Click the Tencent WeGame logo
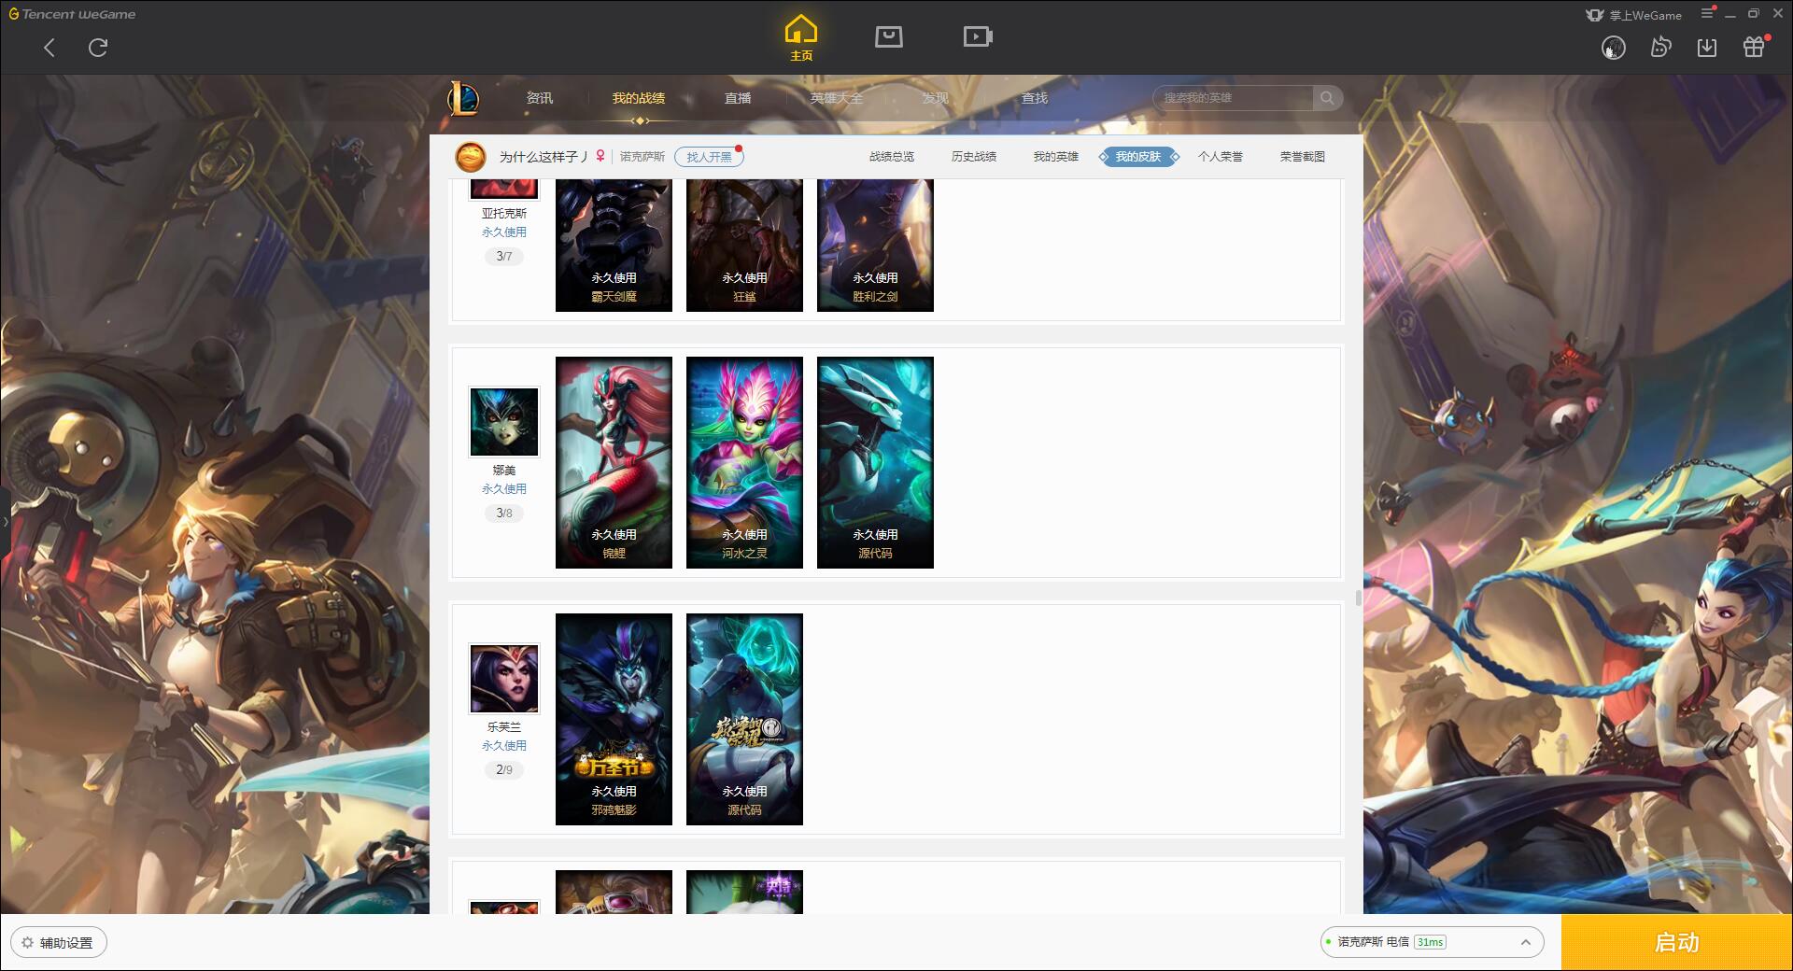Viewport: 1793px width, 971px height. (73, 14)
